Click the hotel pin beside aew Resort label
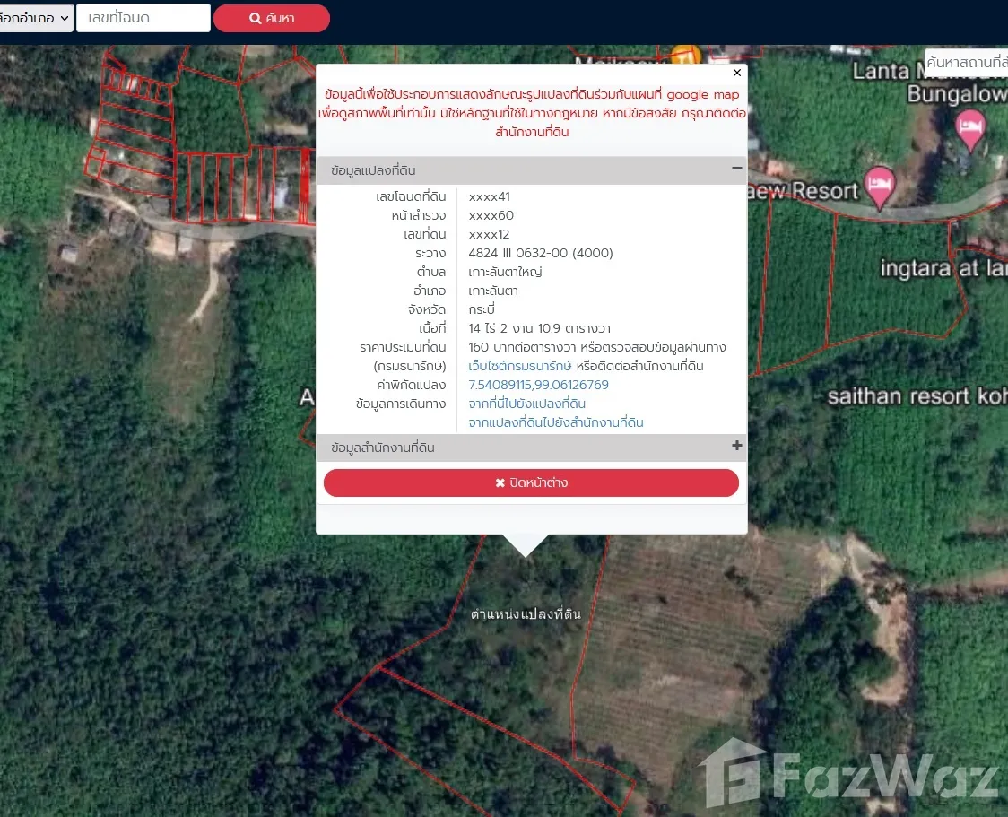The width and height of the screenshot is (1008, 817). 880,186
